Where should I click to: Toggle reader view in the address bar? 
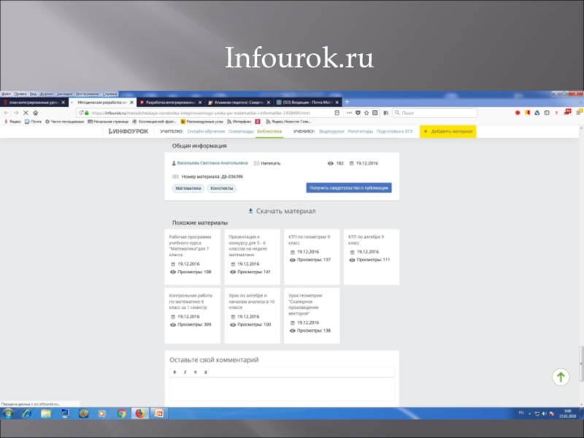tap(337, 112)
